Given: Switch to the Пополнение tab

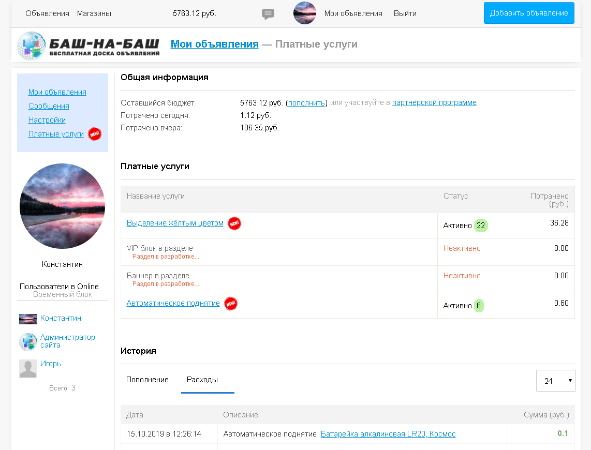Looking at the screenshot, I should [x=147, y=380].
